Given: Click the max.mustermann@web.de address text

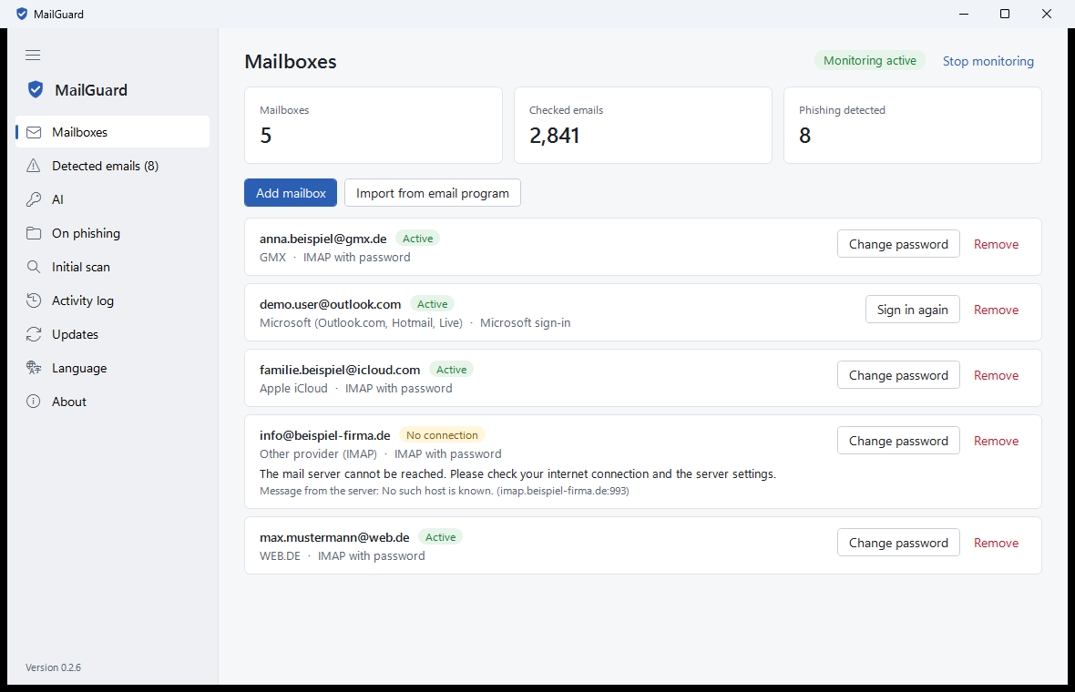Looking at the screenshot, I should click(334, 537).
